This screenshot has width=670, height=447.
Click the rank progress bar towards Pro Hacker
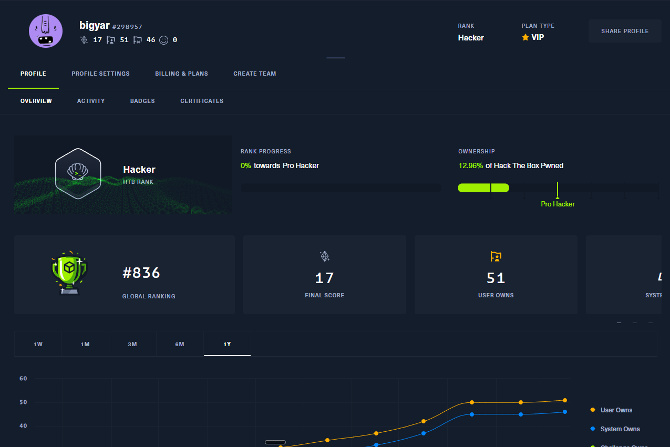341,188
